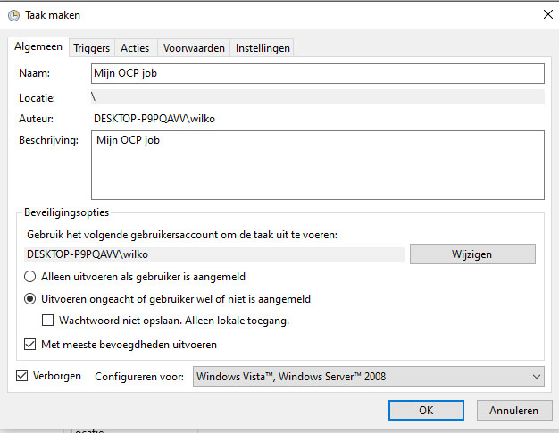Viewport: 559px width, 433px height.
Task: Enable 'Wachtwoord niet opslaan' checkbox
Action: [47, 321]
